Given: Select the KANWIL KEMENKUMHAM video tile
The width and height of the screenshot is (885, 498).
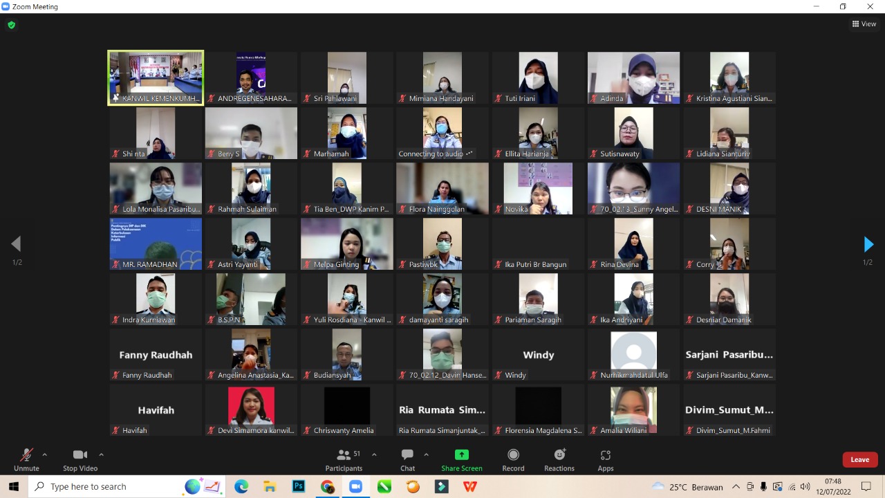Looking at the screenshot, I should click(x=156, y=77).
